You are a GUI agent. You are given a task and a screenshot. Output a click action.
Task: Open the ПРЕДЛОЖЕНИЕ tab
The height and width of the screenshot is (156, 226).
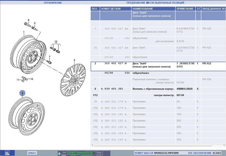[136, 3]
